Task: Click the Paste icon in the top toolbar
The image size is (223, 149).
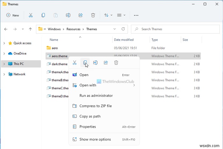Action: [x=56, y=15]
